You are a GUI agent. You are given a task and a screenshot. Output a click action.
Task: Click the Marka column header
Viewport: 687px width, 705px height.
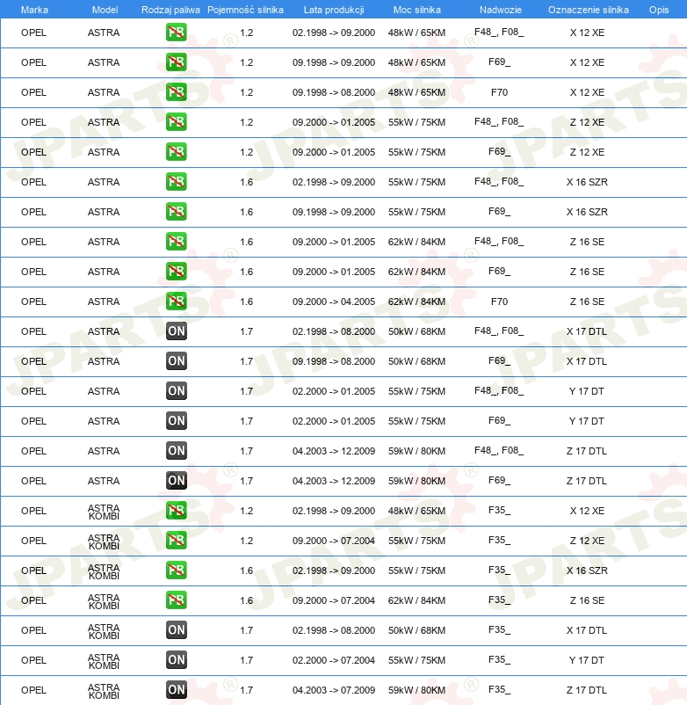34,9
